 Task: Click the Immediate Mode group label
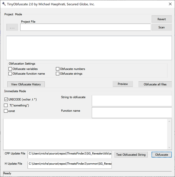15,91
